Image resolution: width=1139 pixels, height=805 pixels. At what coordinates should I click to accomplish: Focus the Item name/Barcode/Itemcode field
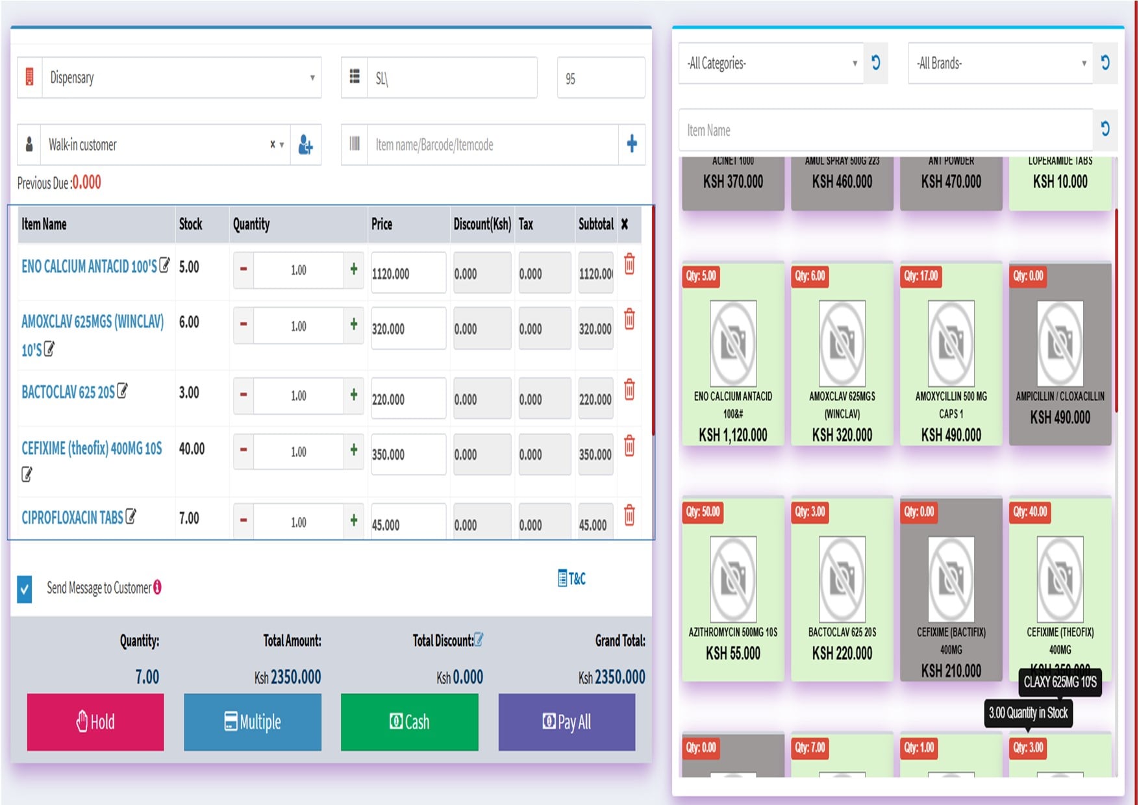[x=493, y=144]
